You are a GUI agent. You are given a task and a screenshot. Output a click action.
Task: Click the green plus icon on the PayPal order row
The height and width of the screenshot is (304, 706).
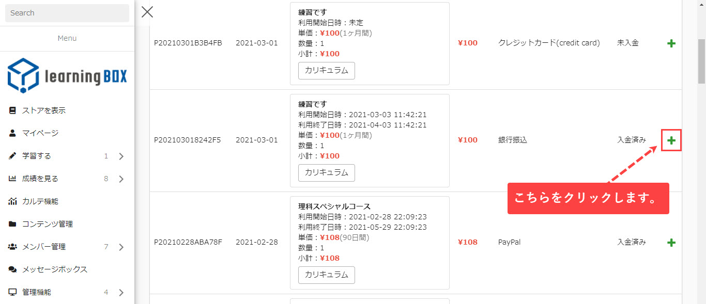point(671,243)
